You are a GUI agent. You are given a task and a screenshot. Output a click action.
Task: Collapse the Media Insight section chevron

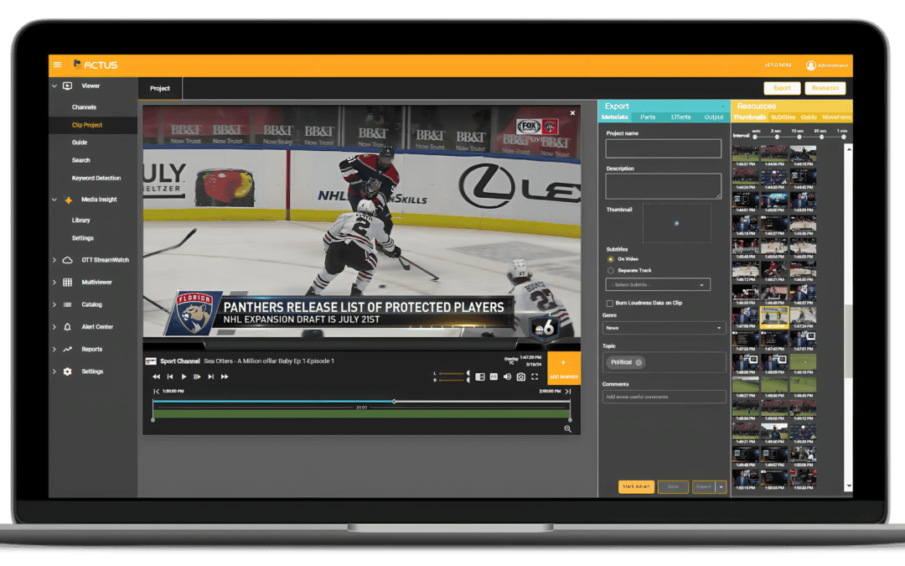coord(54,200)
